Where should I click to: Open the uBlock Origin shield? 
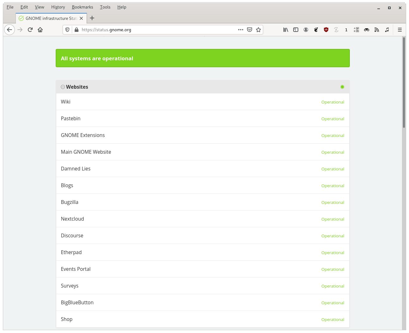[x=326, y=30]
